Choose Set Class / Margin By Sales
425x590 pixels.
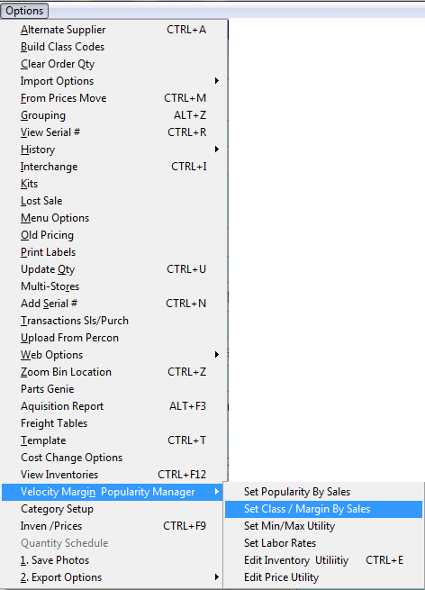[323, 509]
